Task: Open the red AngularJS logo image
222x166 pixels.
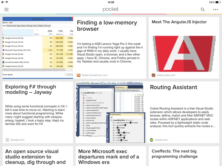Action: tap(184, 52)
